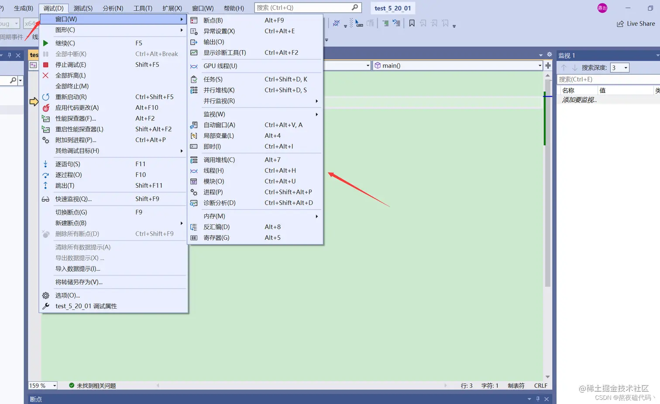This screenshot has width=660, height=404.
Task: Open debug Options (选项) gear item
Action: (113, 295)
